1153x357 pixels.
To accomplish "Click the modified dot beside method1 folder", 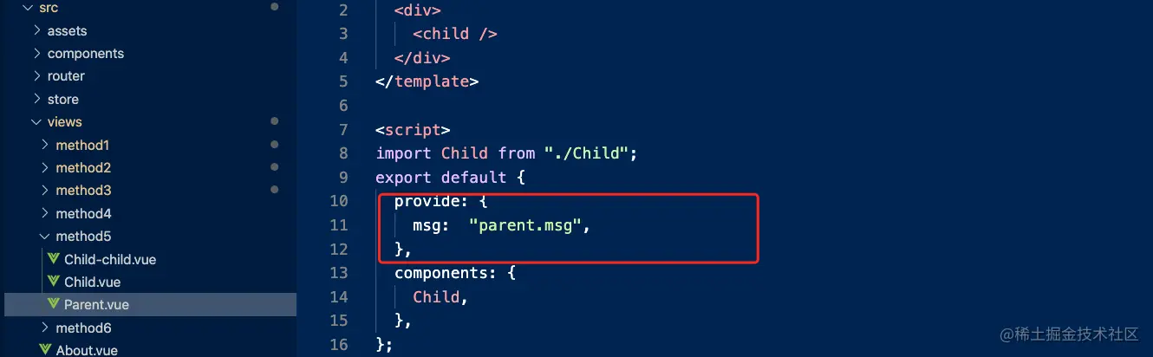I will pos(275,144).
